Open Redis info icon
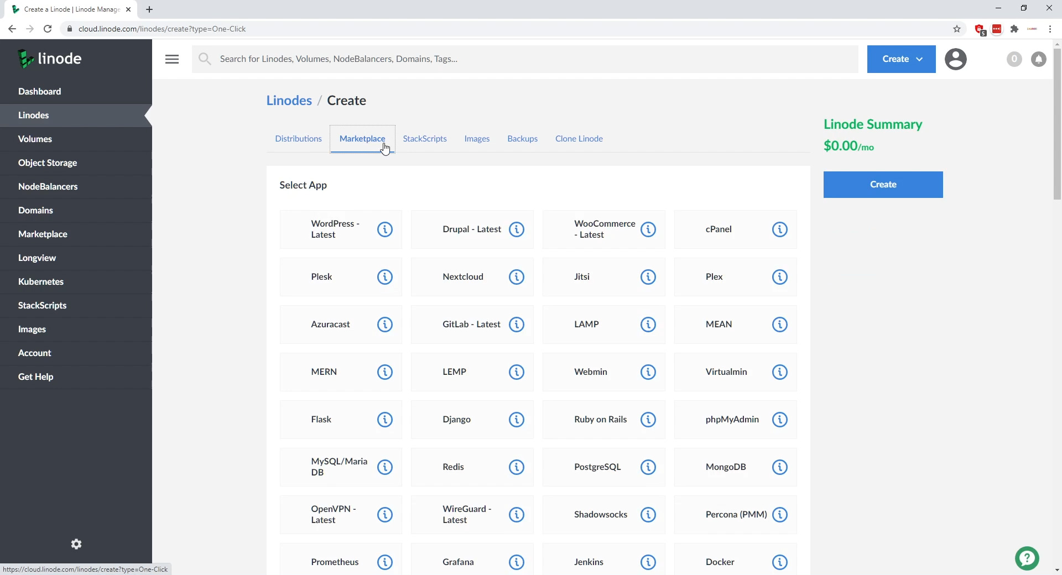 517,467
